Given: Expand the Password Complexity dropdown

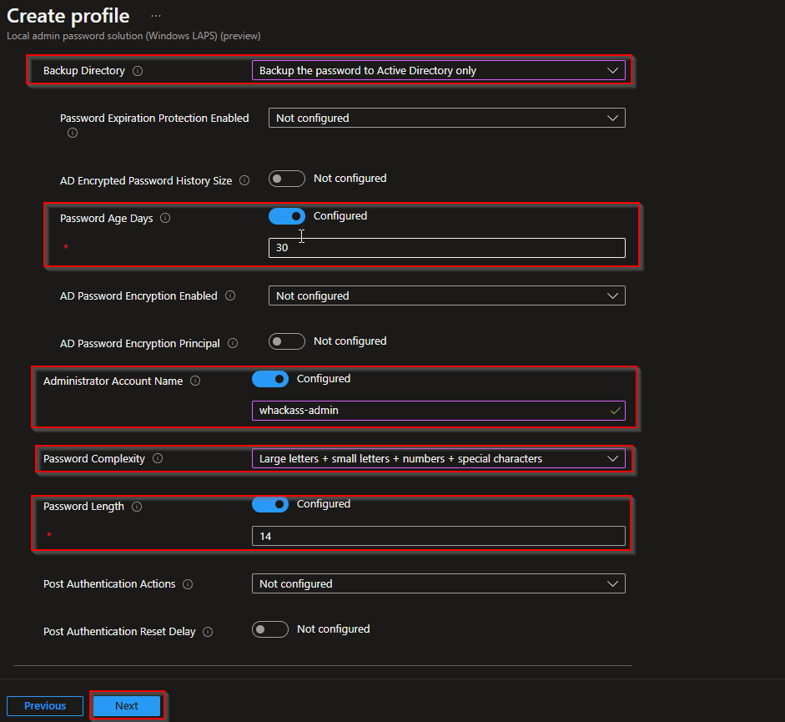Looking at the screenshot, I should click(438, 457).
